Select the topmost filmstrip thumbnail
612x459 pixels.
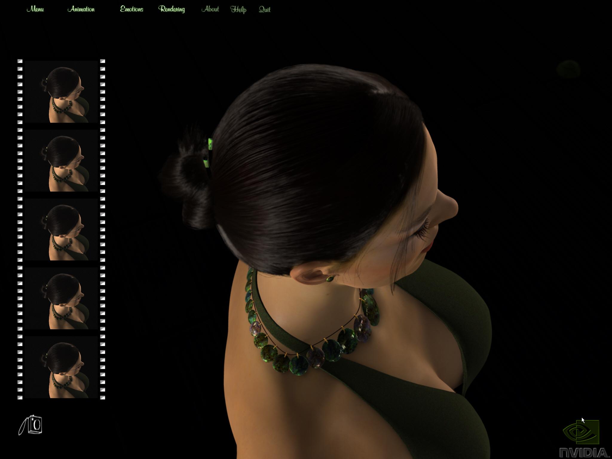click(61, 92)
